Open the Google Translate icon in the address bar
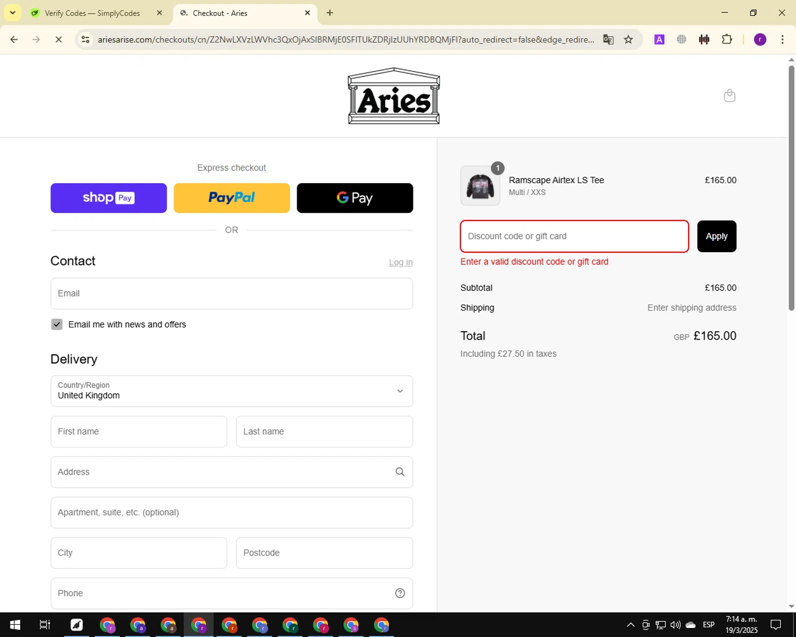This screenshot has width=796, height=637. tap(608, 39)
